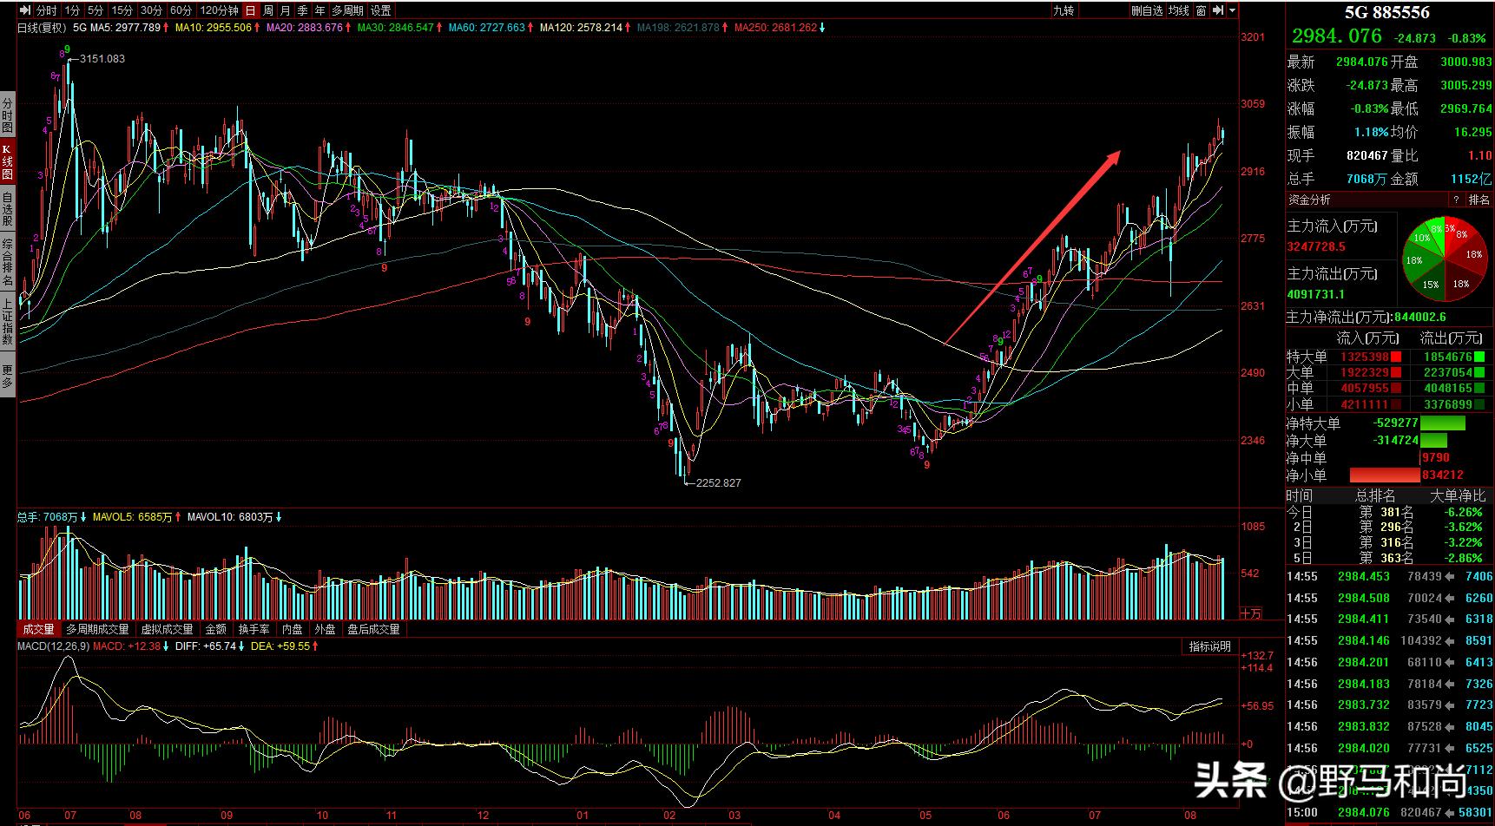Screen dimensions: 1495x826
Task: Open the 综合排名 sidebar tab
Action: tap(7, 263)
